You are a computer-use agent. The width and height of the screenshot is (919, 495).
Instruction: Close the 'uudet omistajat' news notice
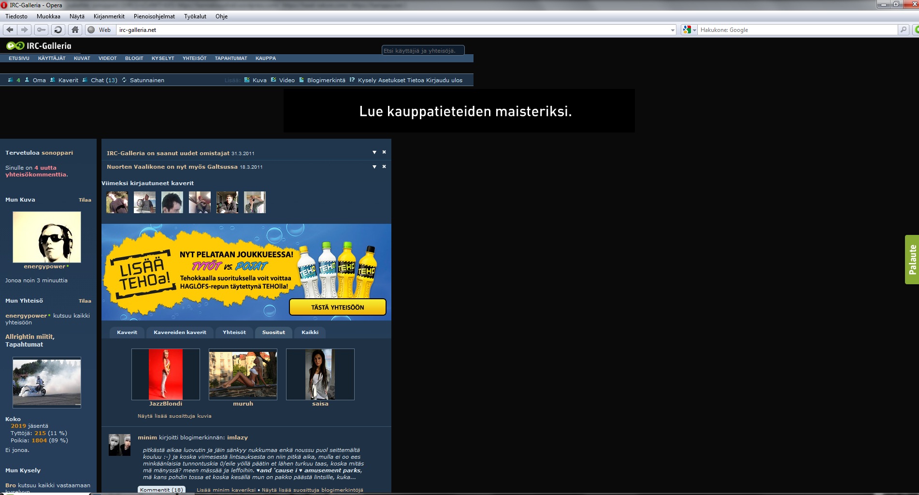click(384, 152)
